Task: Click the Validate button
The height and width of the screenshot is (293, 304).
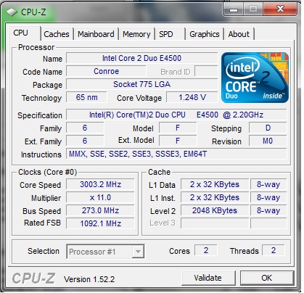Action: (x=208, y=278)
